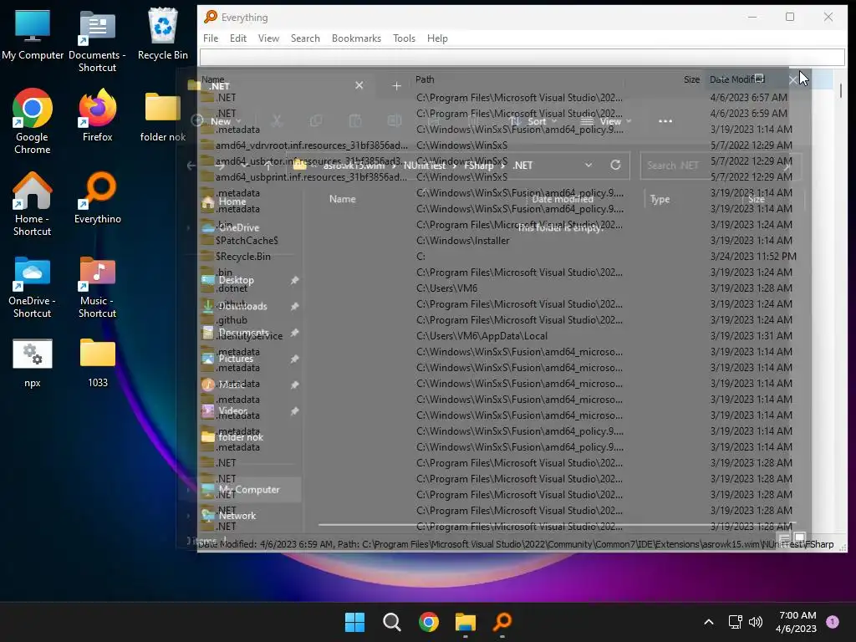Refresh the File Explorer address bar
Viewport: 856px width, 642px height.
click(615, 165)
